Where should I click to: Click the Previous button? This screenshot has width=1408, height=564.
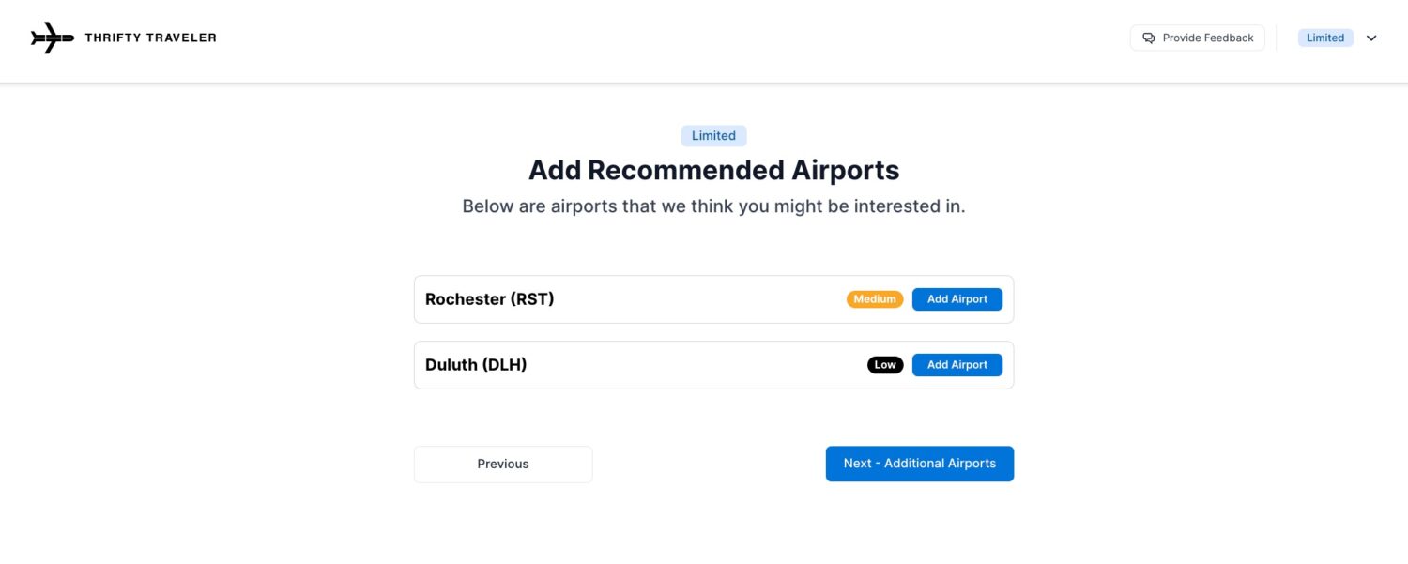(502, 464)
